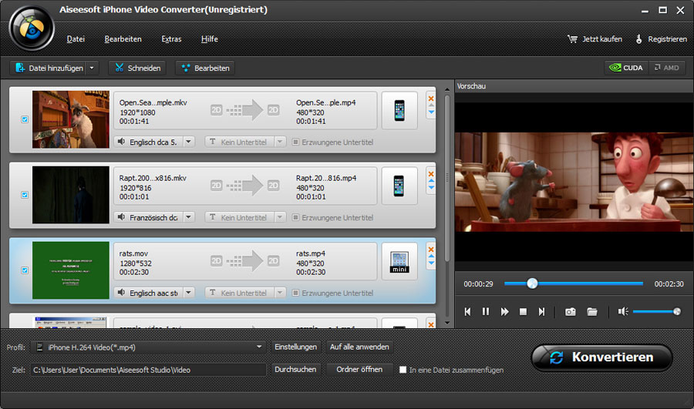Screen dimensions: 694x409
Task: Move rats.mov down in list
Action: click(x=431, y=263)
